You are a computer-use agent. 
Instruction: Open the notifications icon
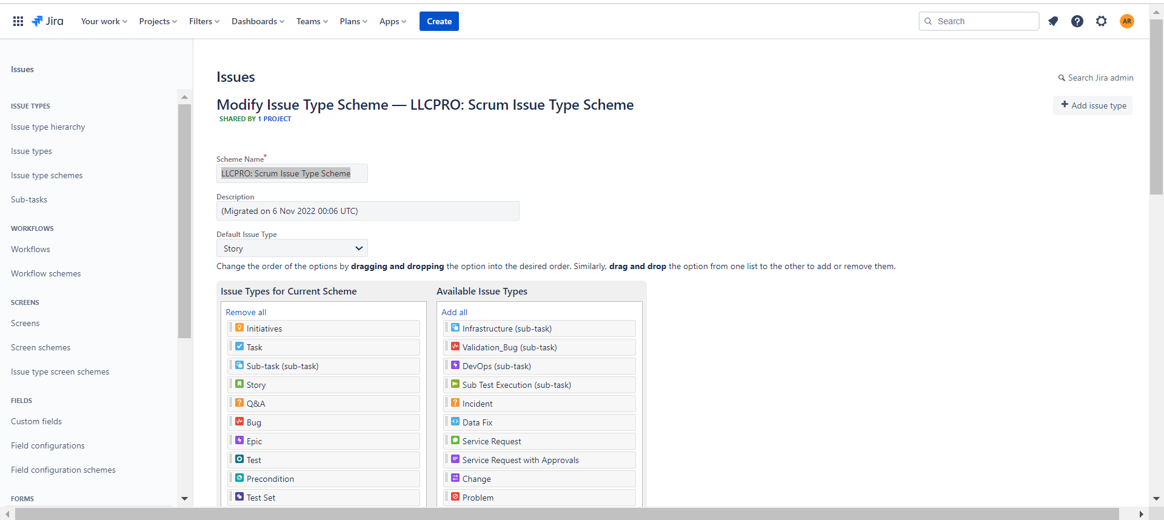pyautogui.click(x=1053, y=21)
